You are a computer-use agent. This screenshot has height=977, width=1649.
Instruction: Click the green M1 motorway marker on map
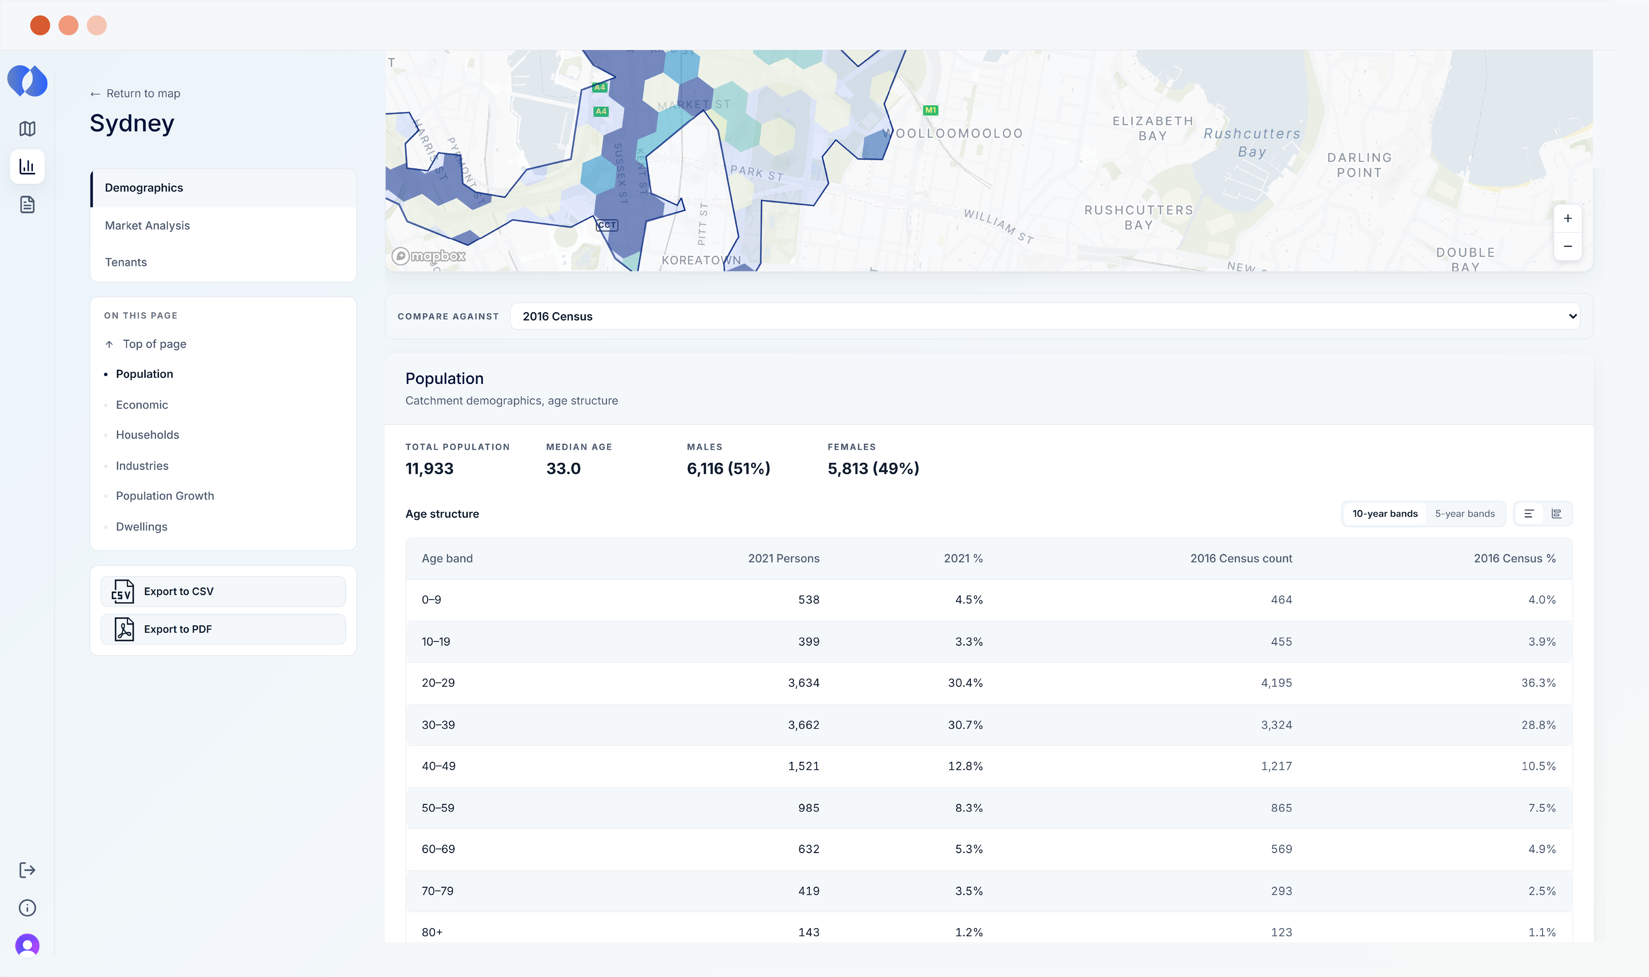(931, 110)
